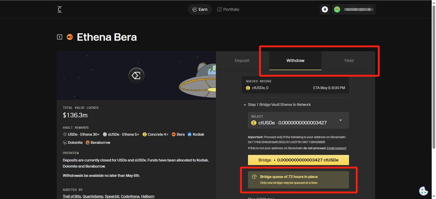Click the Bridge queue of 72 hours notice
The height and width of the screenshot is (199, 436).
pos(298,180)
